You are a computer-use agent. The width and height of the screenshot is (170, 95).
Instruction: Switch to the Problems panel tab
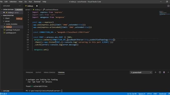click(29, 73)
